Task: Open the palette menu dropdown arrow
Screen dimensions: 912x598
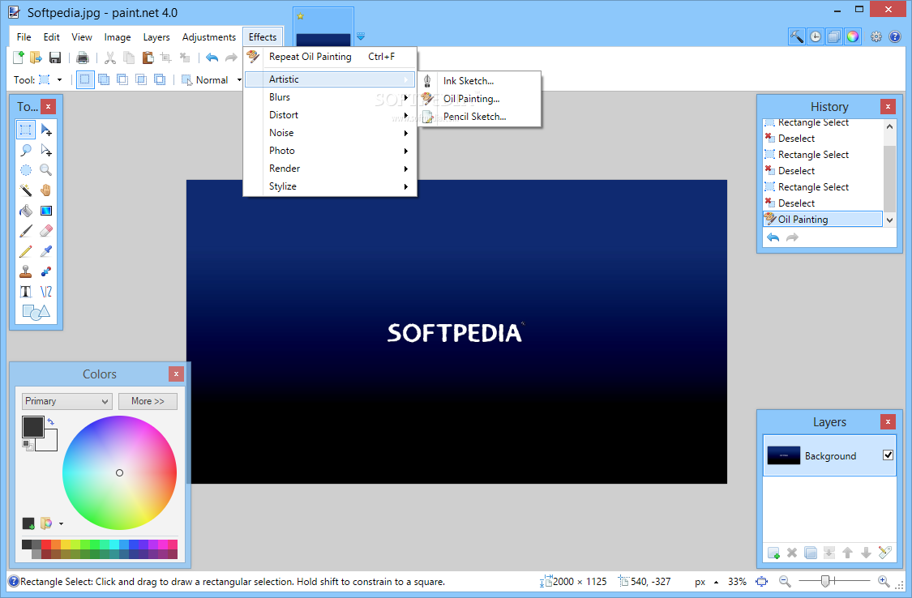Action: pos(61,523)
